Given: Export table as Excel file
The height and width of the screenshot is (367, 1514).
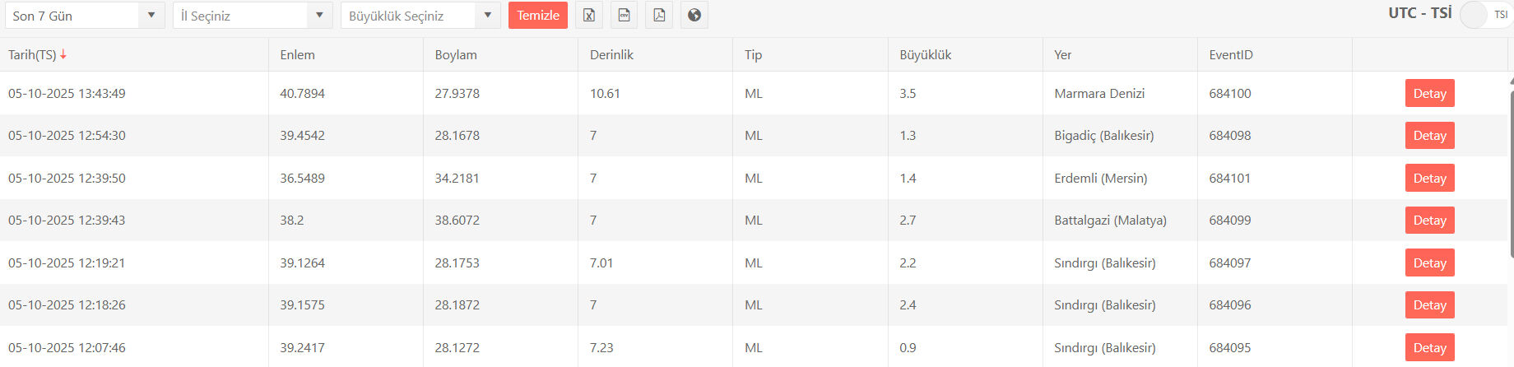Looking at the screenshot, I should (x=589, y=15).
